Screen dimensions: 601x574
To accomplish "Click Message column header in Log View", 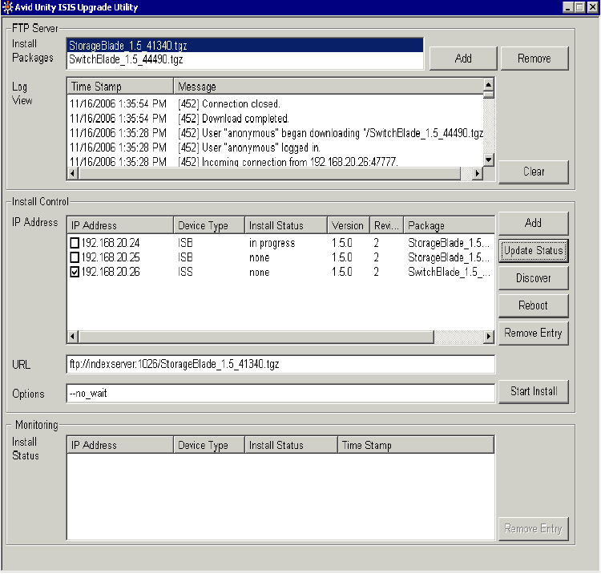I will click(329, 87).
